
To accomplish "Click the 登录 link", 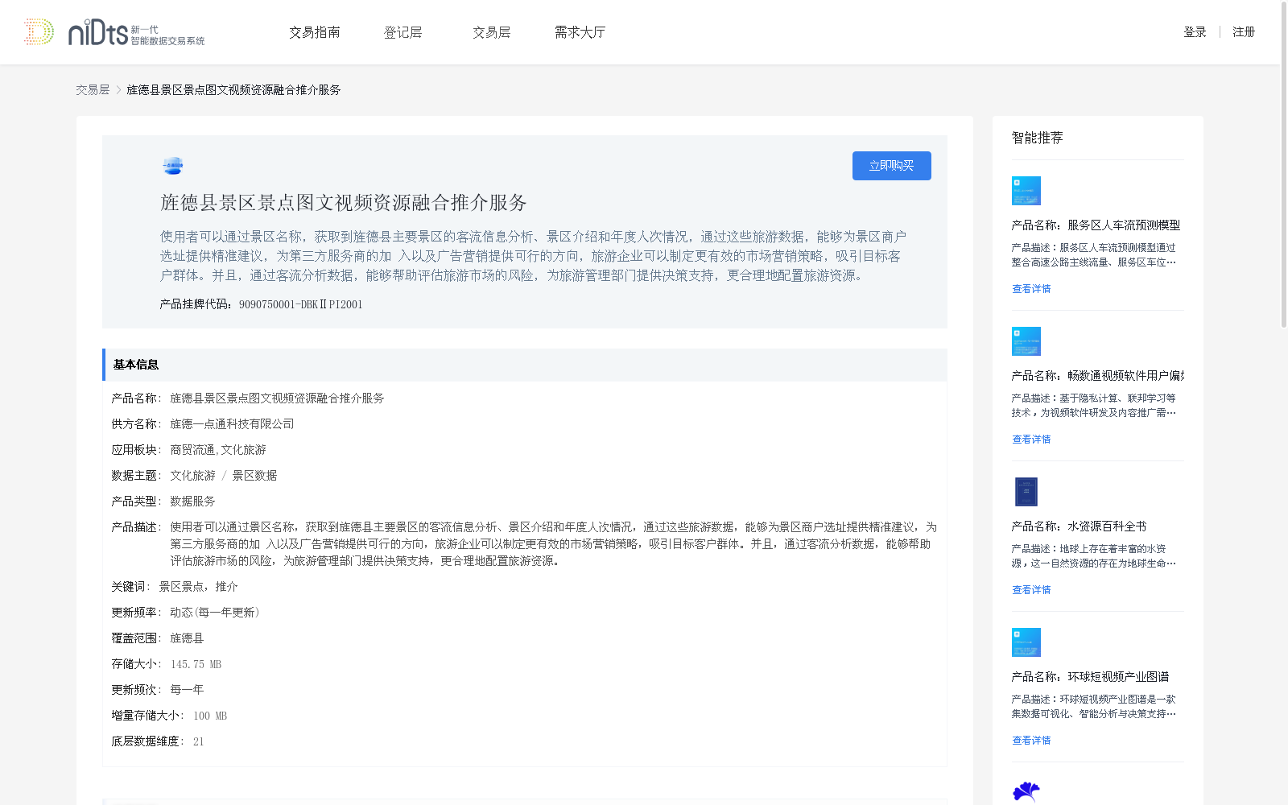I will (x=1195, y=32).
